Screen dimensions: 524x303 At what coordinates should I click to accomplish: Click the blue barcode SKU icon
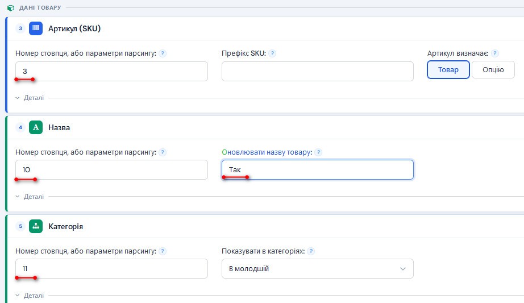coord(36,28)
